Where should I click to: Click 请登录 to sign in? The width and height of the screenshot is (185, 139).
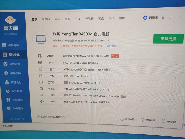pos(153,18)
